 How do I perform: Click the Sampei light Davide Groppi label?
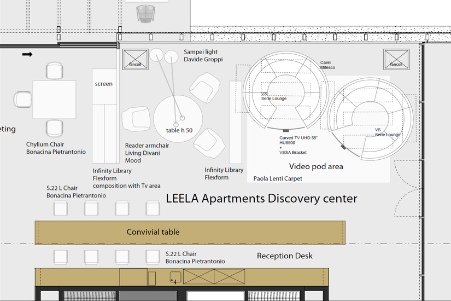(x=203, y=55)
